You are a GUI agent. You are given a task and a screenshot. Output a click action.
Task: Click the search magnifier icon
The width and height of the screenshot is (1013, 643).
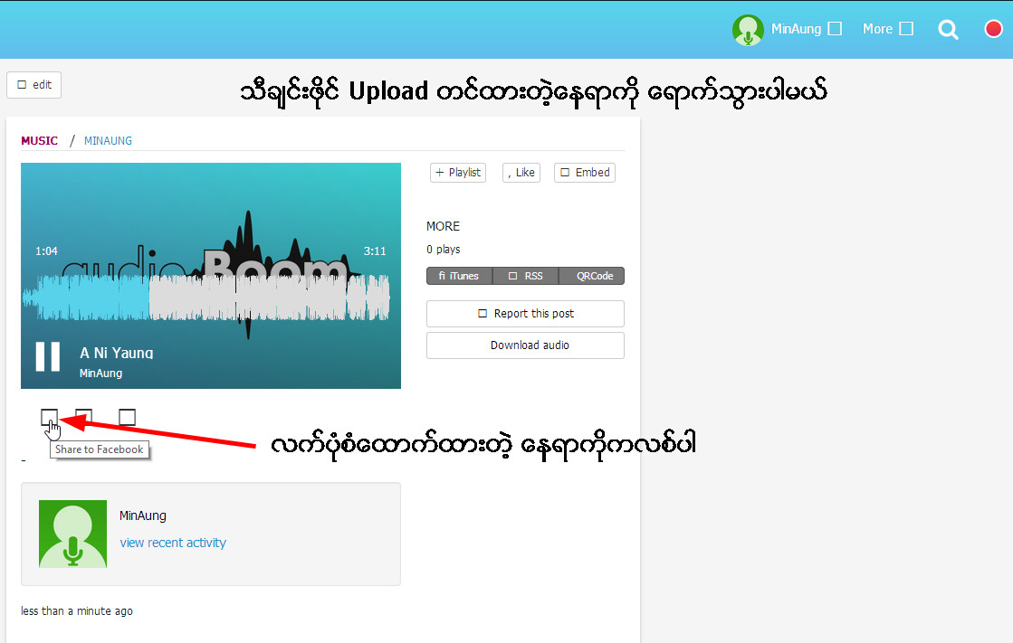coord(948,30)
